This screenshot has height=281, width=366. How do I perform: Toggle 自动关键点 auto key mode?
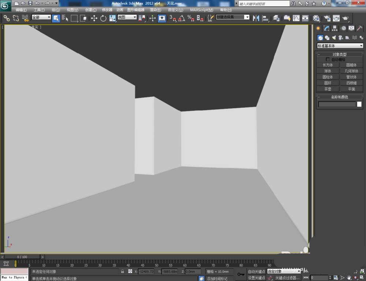coord(256,271)
